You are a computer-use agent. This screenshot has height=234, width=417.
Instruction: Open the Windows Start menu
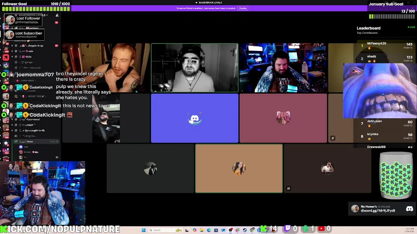click(x=143, y=230)
